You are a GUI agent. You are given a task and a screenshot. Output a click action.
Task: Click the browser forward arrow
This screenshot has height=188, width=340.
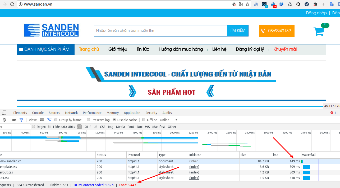point(4,4)
